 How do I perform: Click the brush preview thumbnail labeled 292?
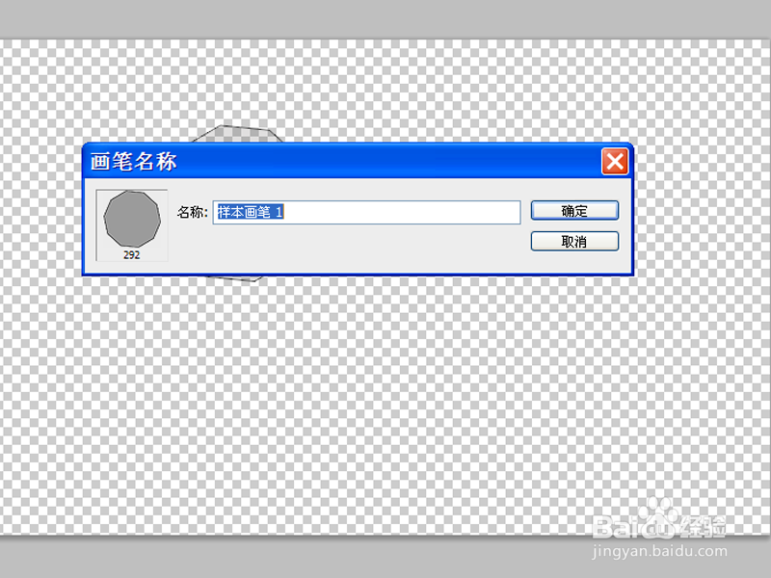click(x=132, y=225)
